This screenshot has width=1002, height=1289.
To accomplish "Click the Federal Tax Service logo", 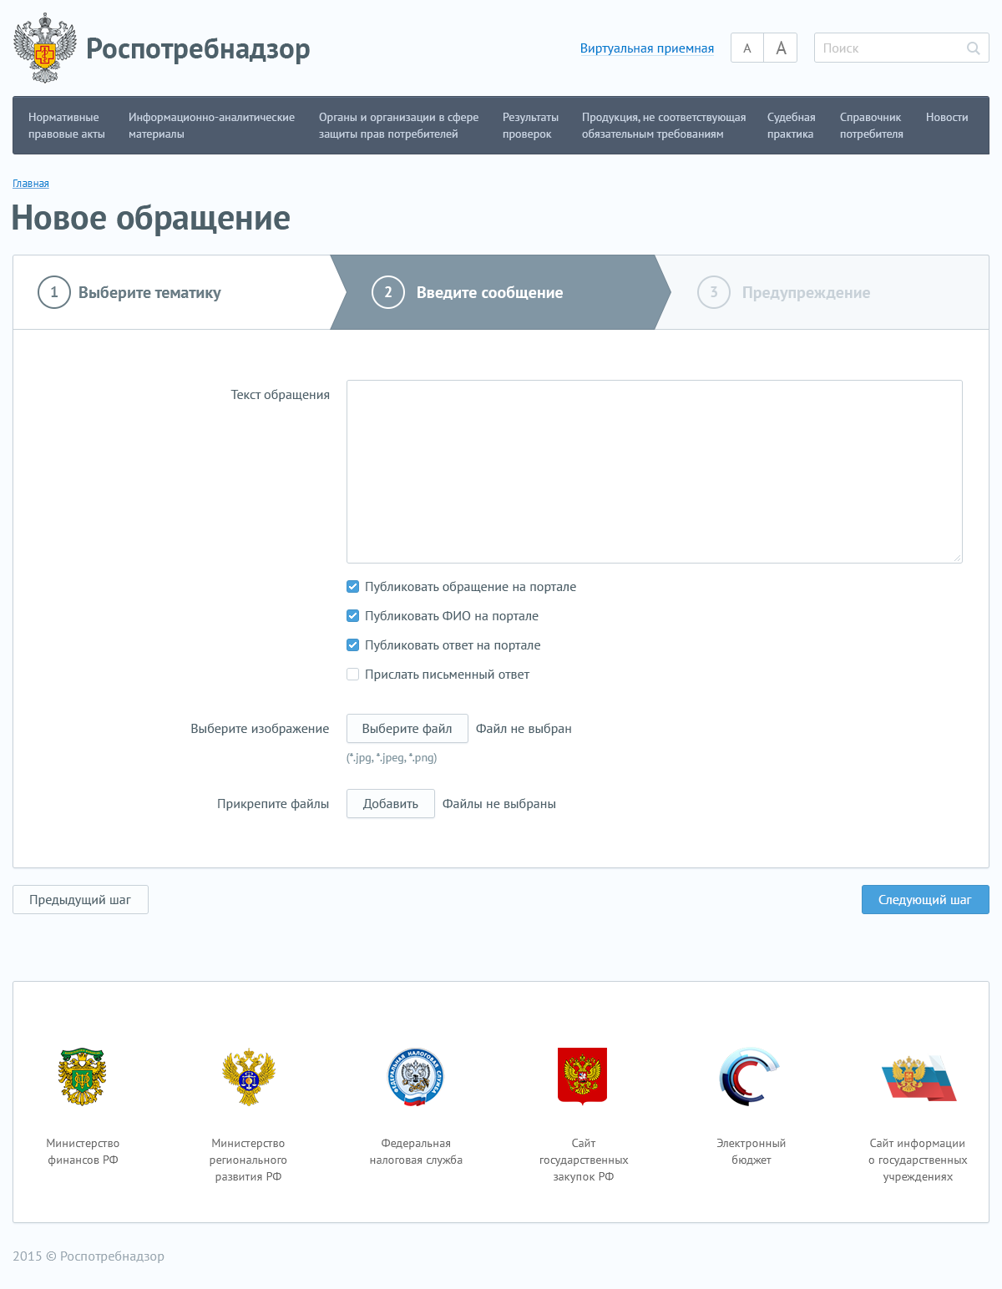I will 416,1077.
